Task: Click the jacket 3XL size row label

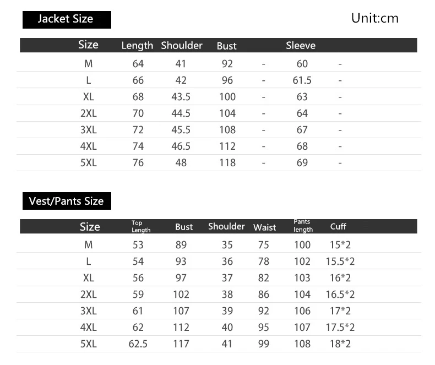Action: coord(89,130)
